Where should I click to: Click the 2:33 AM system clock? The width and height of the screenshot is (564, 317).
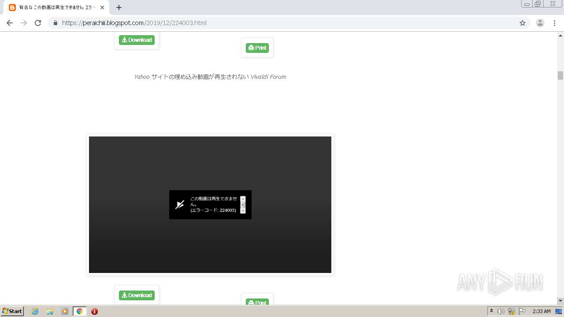pyautogui.click(x=542, y=311)
